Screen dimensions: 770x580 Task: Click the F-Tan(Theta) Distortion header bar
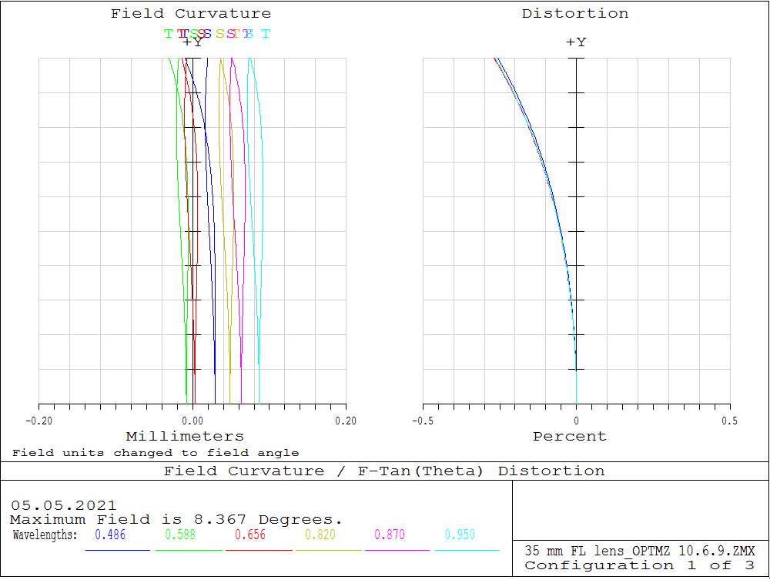click(385, 471)
